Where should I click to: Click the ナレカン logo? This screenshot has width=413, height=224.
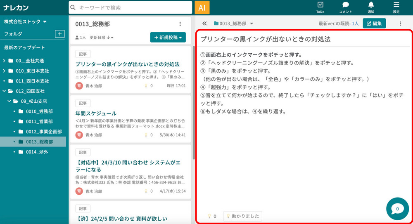pyautogui.click(x=16, y=8)
